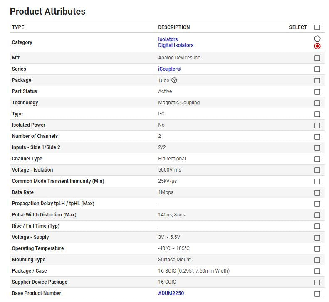This screenshot has height=302, width=329.
Task: Tick the Base Product Number checkbox
Action: click(x=317, y=294)
